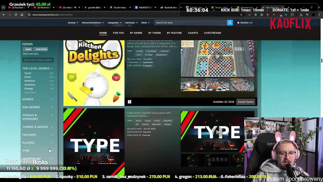The height and width of the screenshot is (182, 323).
Task: Open the Categories dropdown menu
Action: point(114,22)
